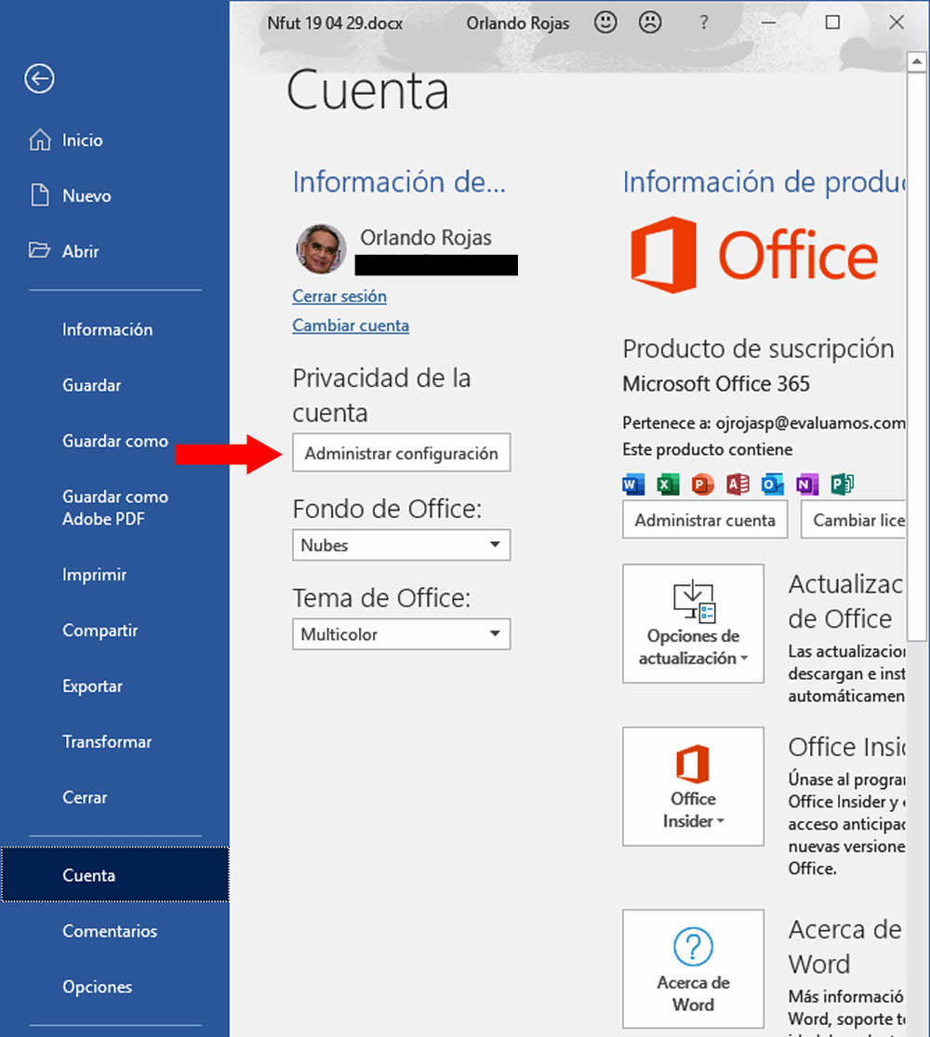
Task: Select the Cuenta menu item
Action: click(115, 874)
